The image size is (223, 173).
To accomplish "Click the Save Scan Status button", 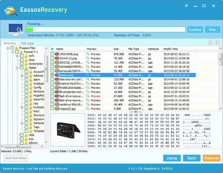I will point(16,158).
